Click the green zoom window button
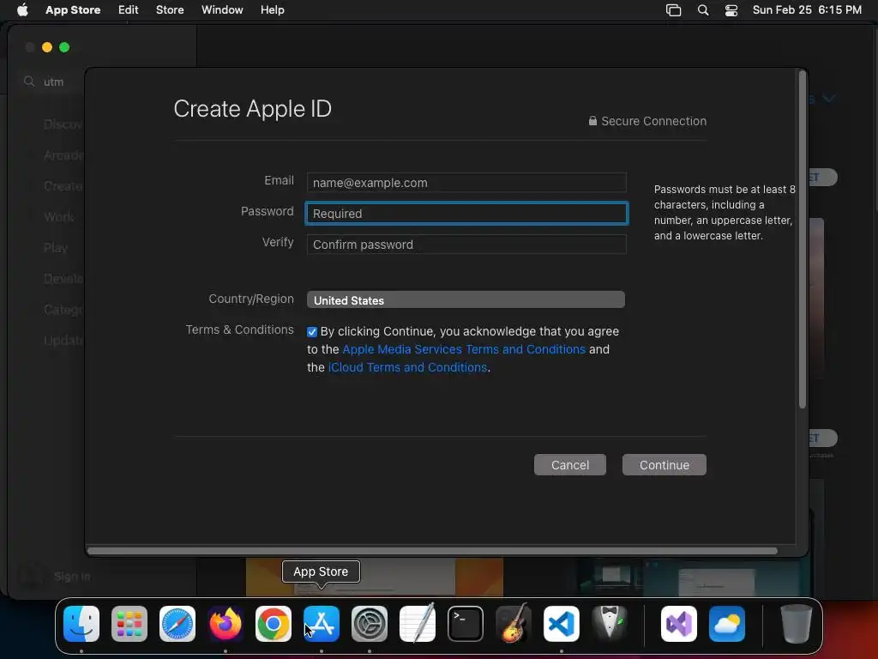 click(x=64, y=48)
